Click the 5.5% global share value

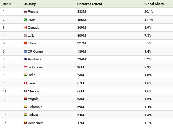148,43
